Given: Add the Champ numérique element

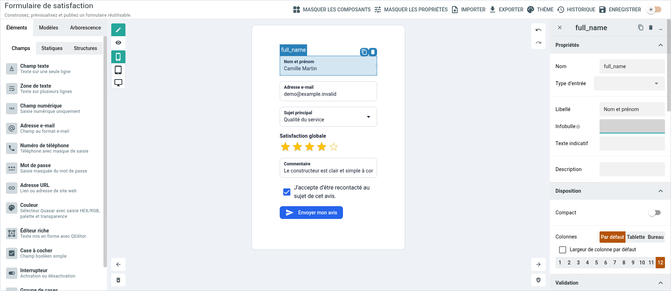Looking at the screenshot, I should (53, 108).
